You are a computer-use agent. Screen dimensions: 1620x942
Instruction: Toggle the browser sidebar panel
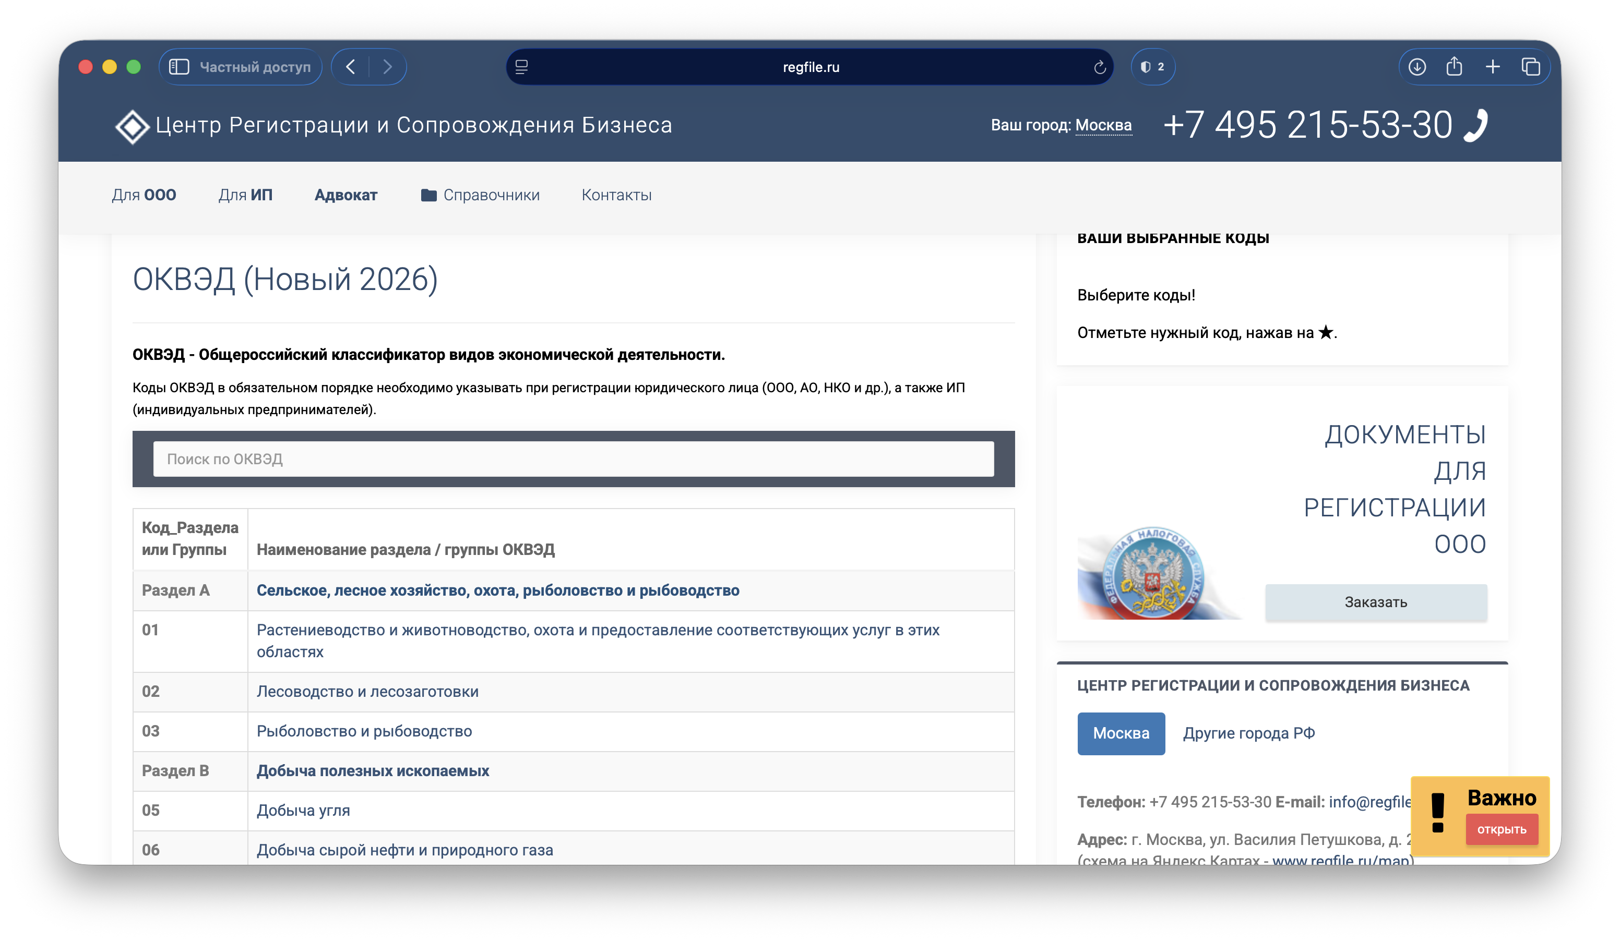tap(181, 66)
